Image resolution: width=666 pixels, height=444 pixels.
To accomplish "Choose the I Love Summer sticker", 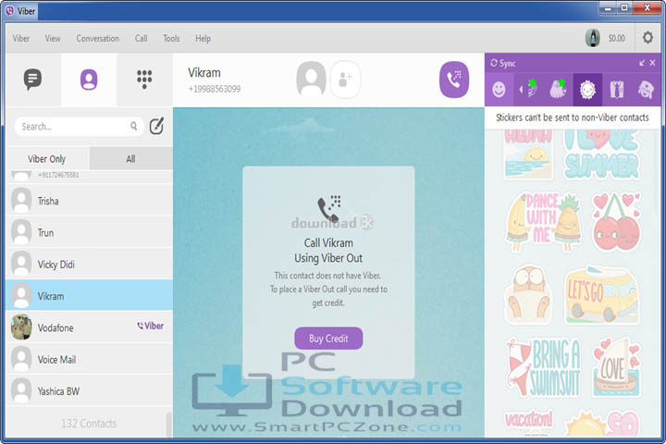I will click(601, 154).
